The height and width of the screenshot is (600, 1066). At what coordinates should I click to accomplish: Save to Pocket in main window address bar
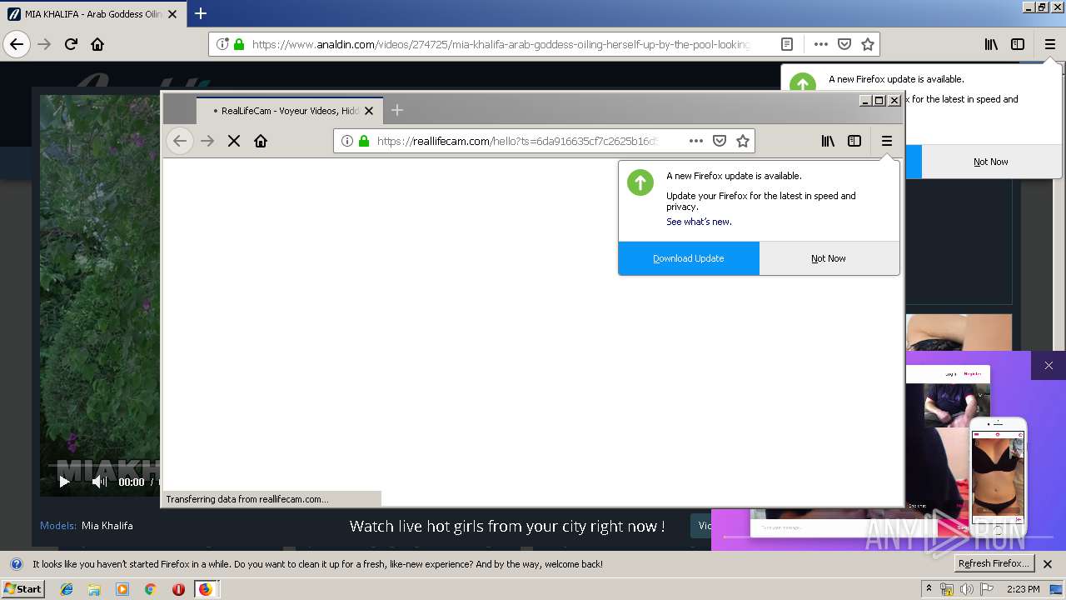pos(844,44)
